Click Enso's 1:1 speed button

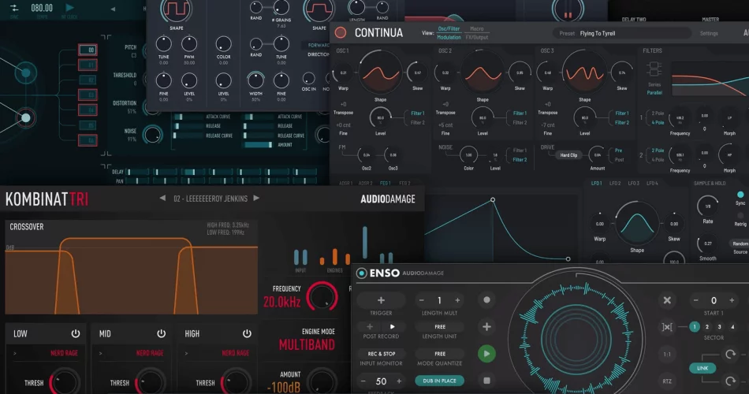[667, 354]
